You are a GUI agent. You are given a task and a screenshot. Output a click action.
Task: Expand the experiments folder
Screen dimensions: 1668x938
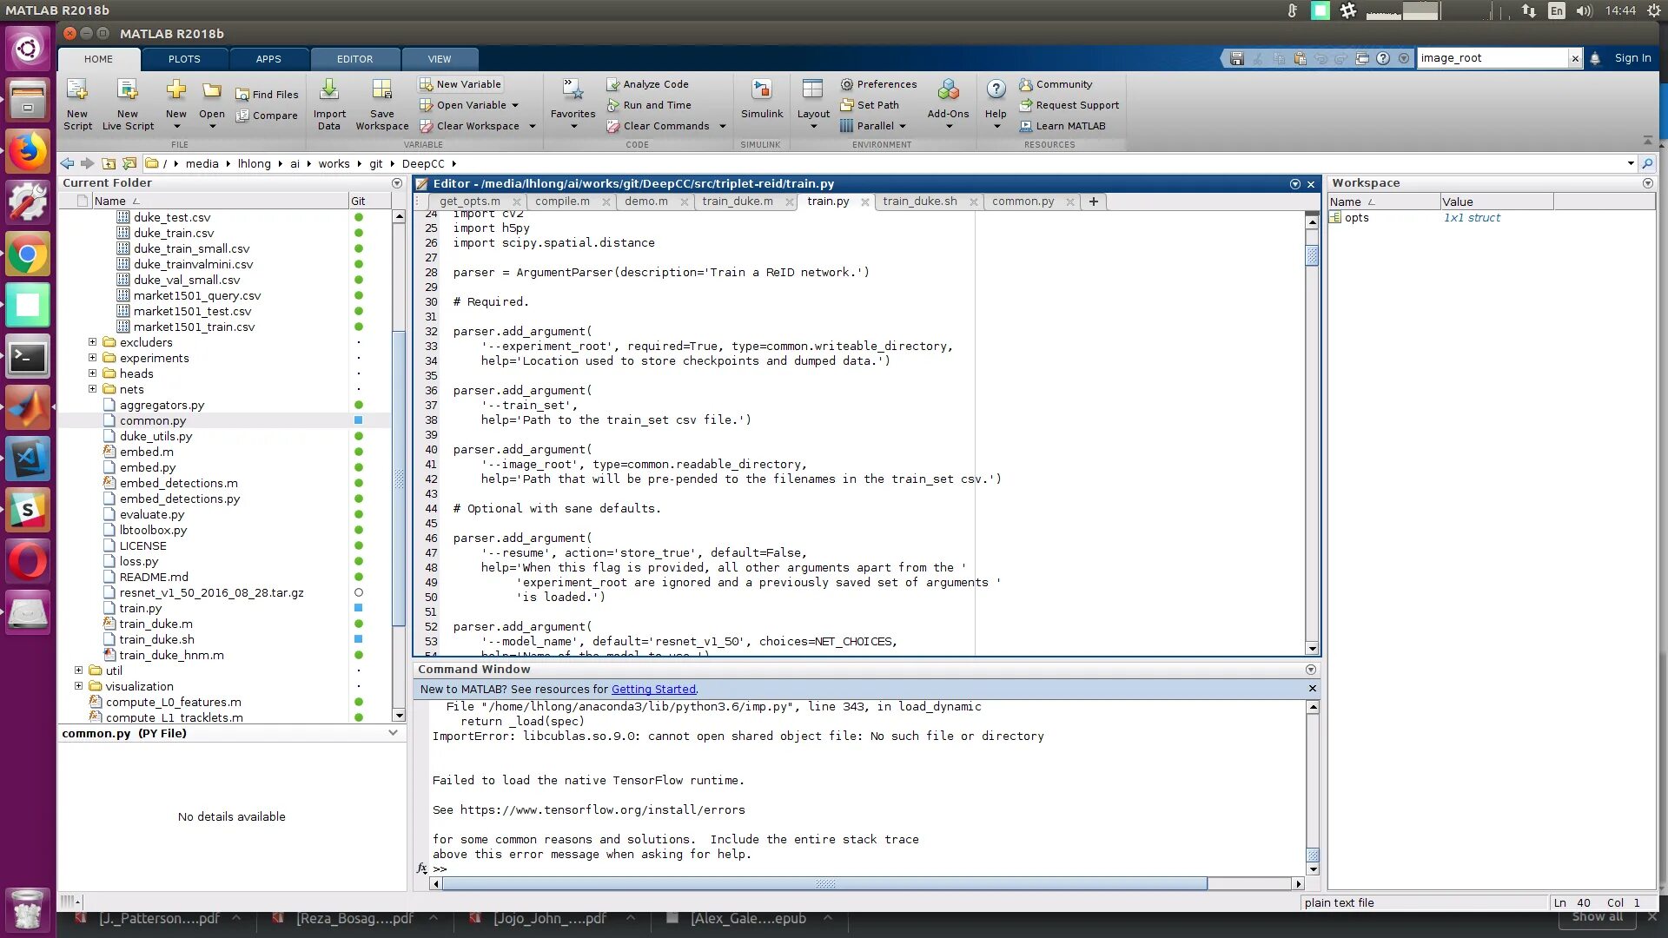[92, 358]
